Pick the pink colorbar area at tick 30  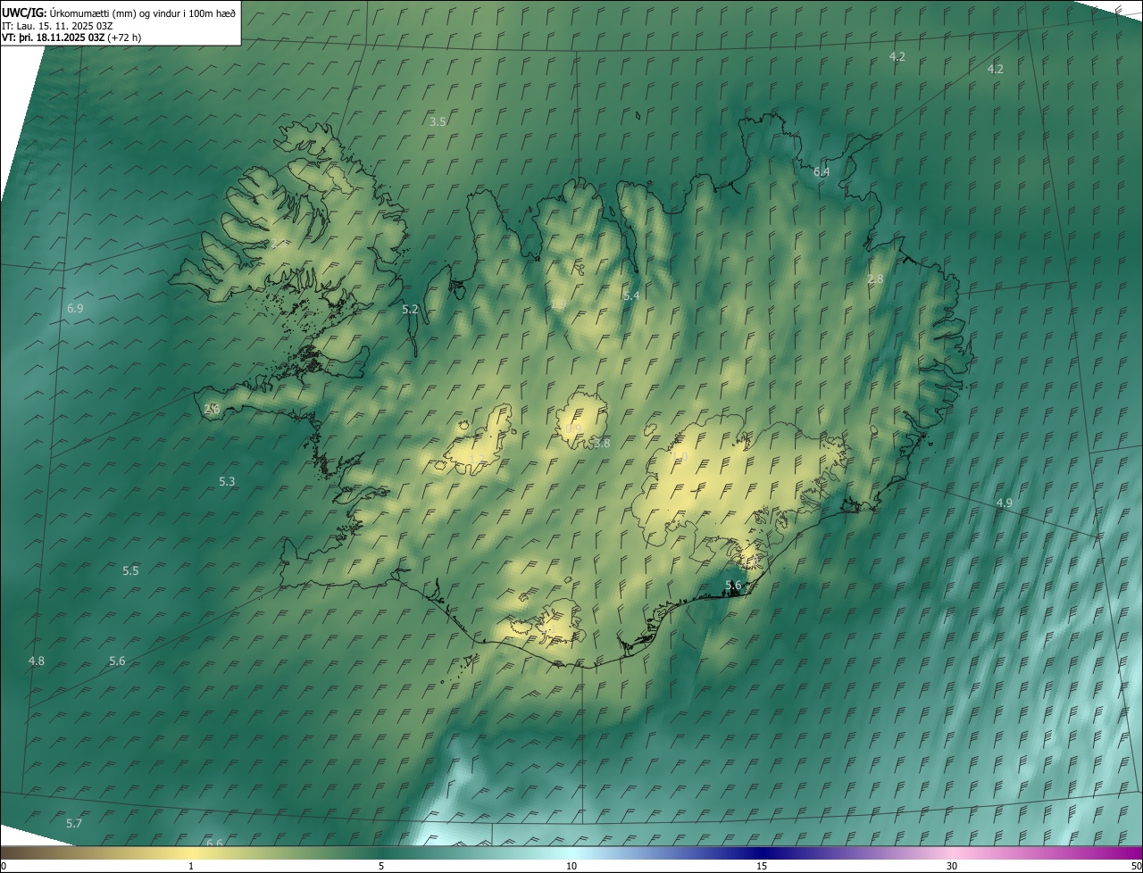pyautogui.click(x=952, y=852)
